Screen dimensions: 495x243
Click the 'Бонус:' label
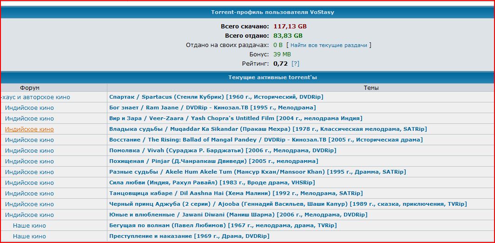click(x=259, y=54)
